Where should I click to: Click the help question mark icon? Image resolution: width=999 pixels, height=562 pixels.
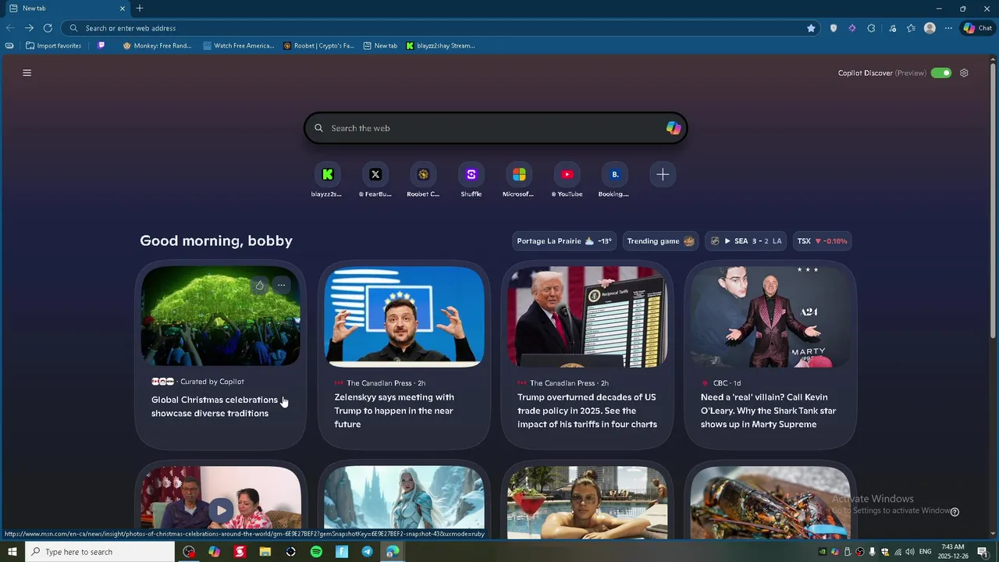click(955, 512)
